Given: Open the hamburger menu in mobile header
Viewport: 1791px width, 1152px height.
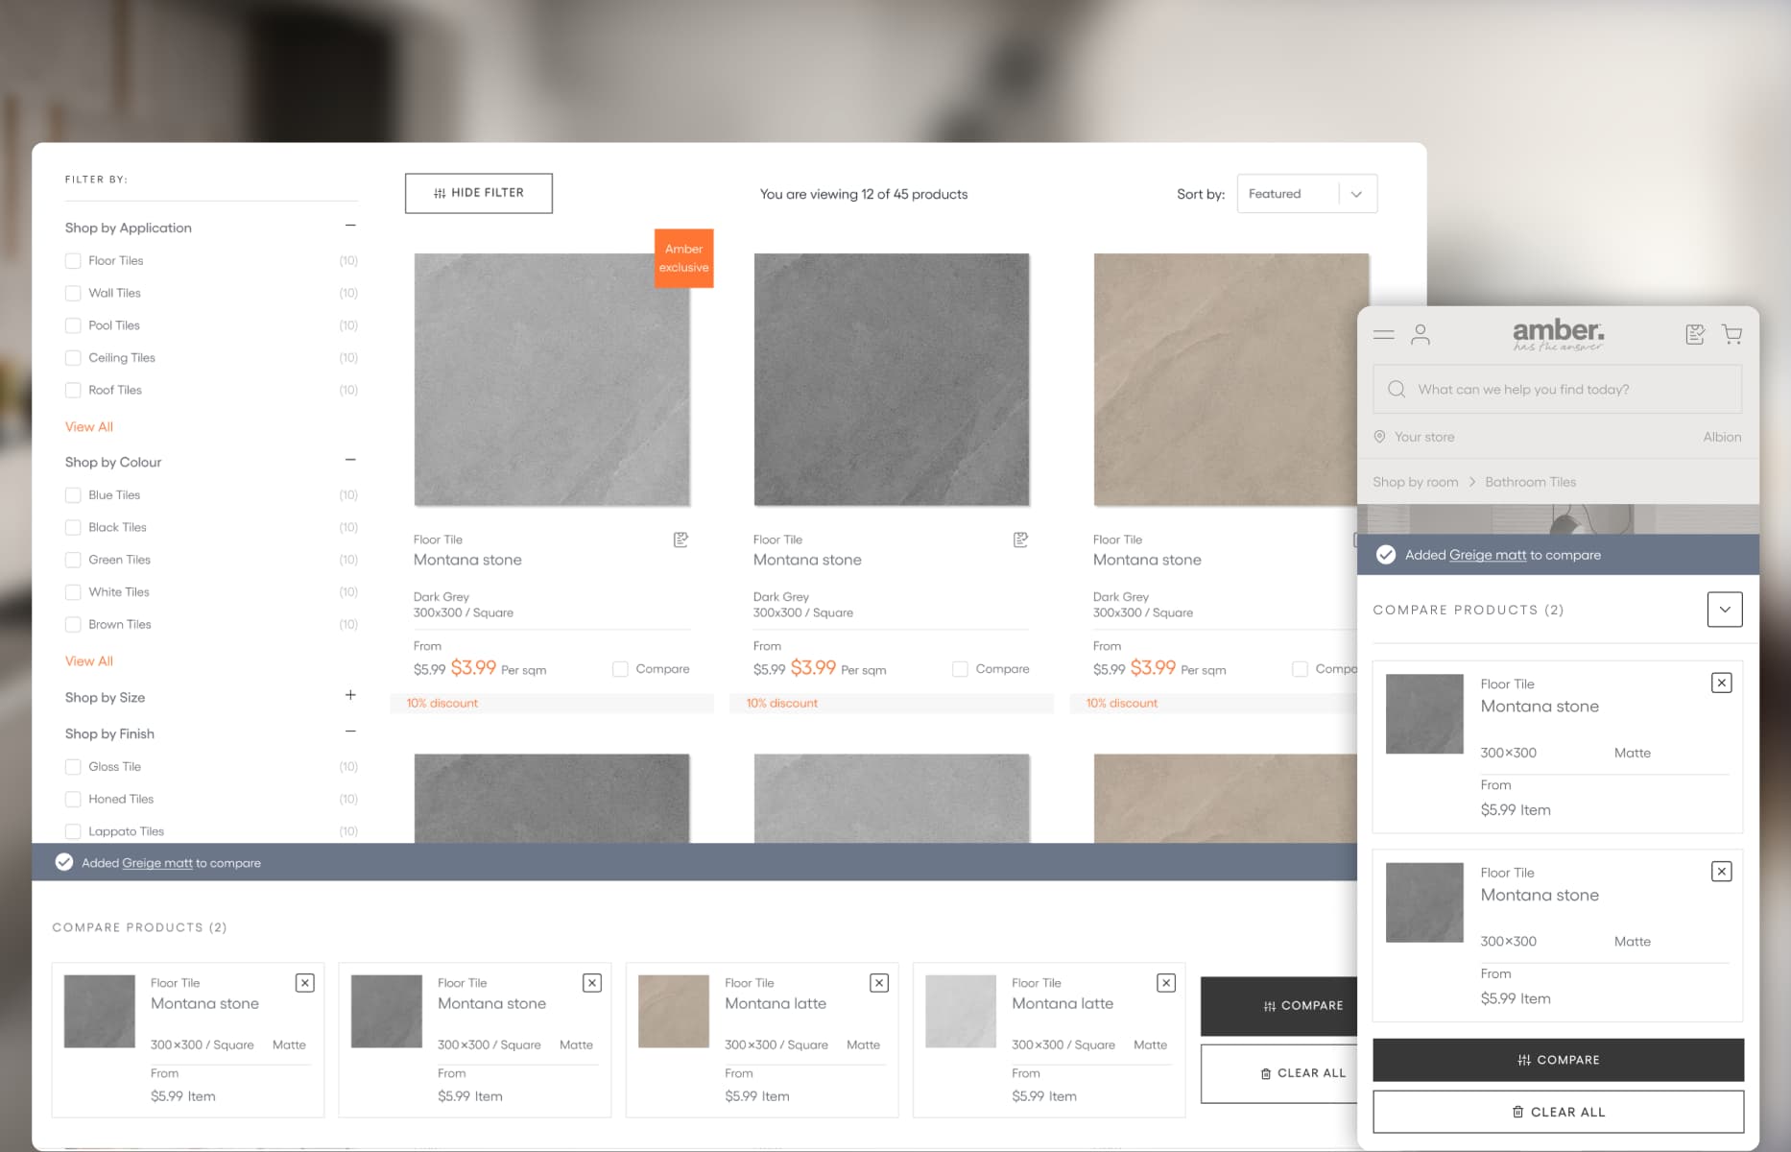Looking at the screenshot, I should coord(1383,335).
